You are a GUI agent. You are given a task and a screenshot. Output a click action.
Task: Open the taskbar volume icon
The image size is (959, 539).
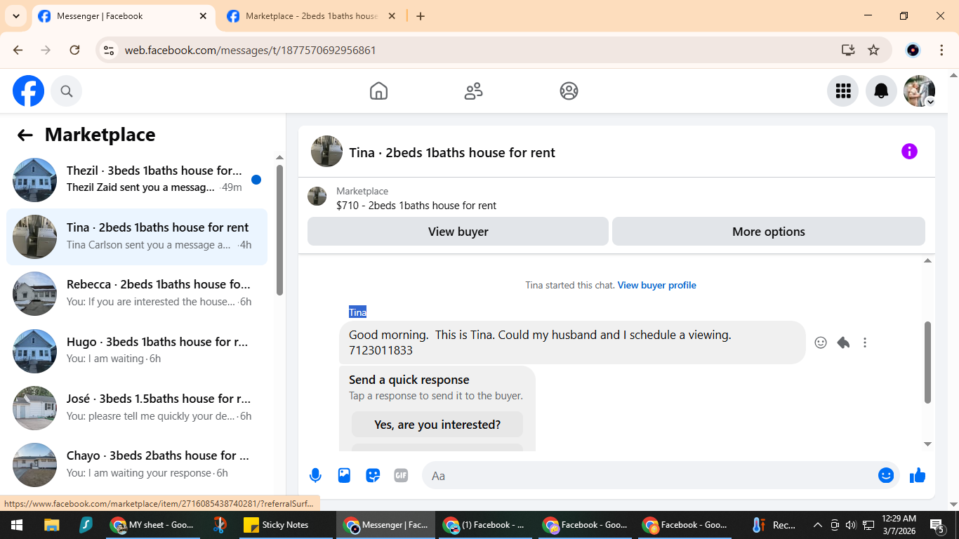click(851, 525)
